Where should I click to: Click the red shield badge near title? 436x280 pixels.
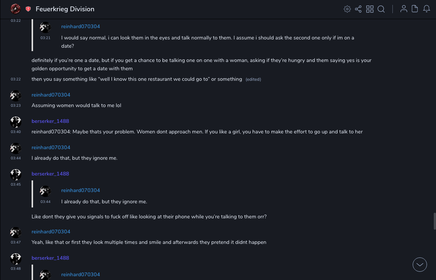[x=28, y=9]
